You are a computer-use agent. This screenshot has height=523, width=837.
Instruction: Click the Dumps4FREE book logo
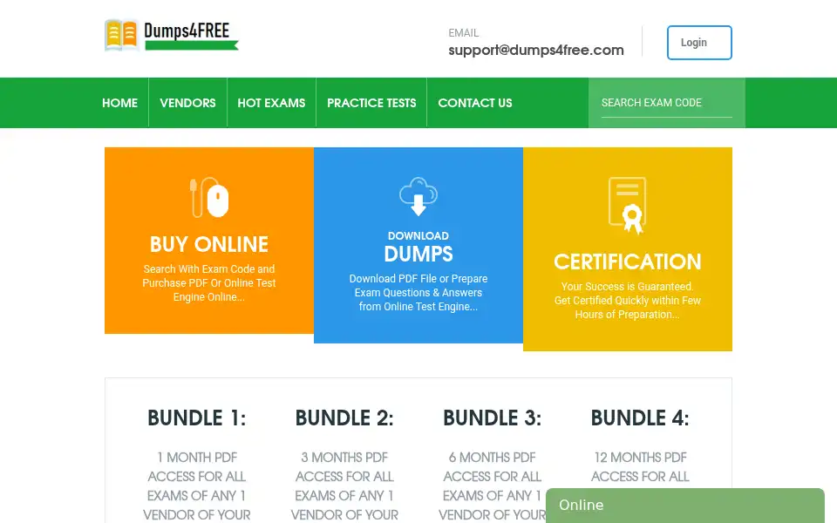pyautogui.click(x=172, y=35)
